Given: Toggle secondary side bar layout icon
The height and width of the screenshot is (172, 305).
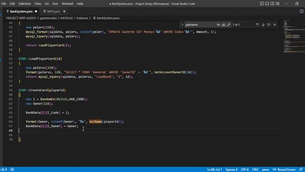Looking at the screenshot, I should pos(272,3).
